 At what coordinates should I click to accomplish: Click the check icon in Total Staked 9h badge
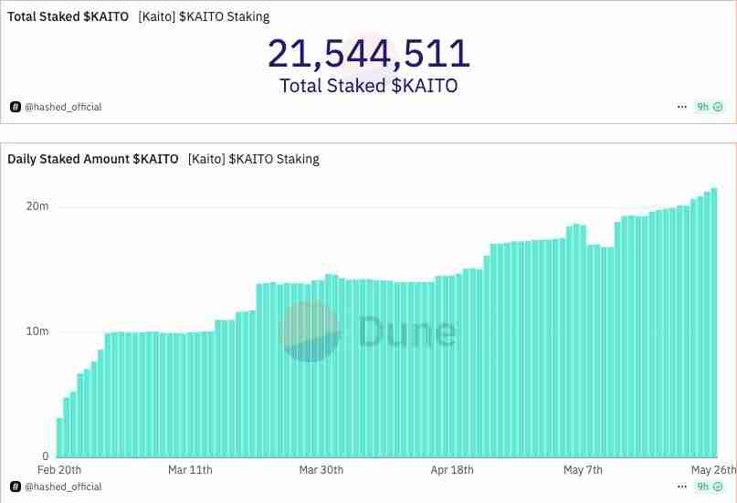(718, 107)
